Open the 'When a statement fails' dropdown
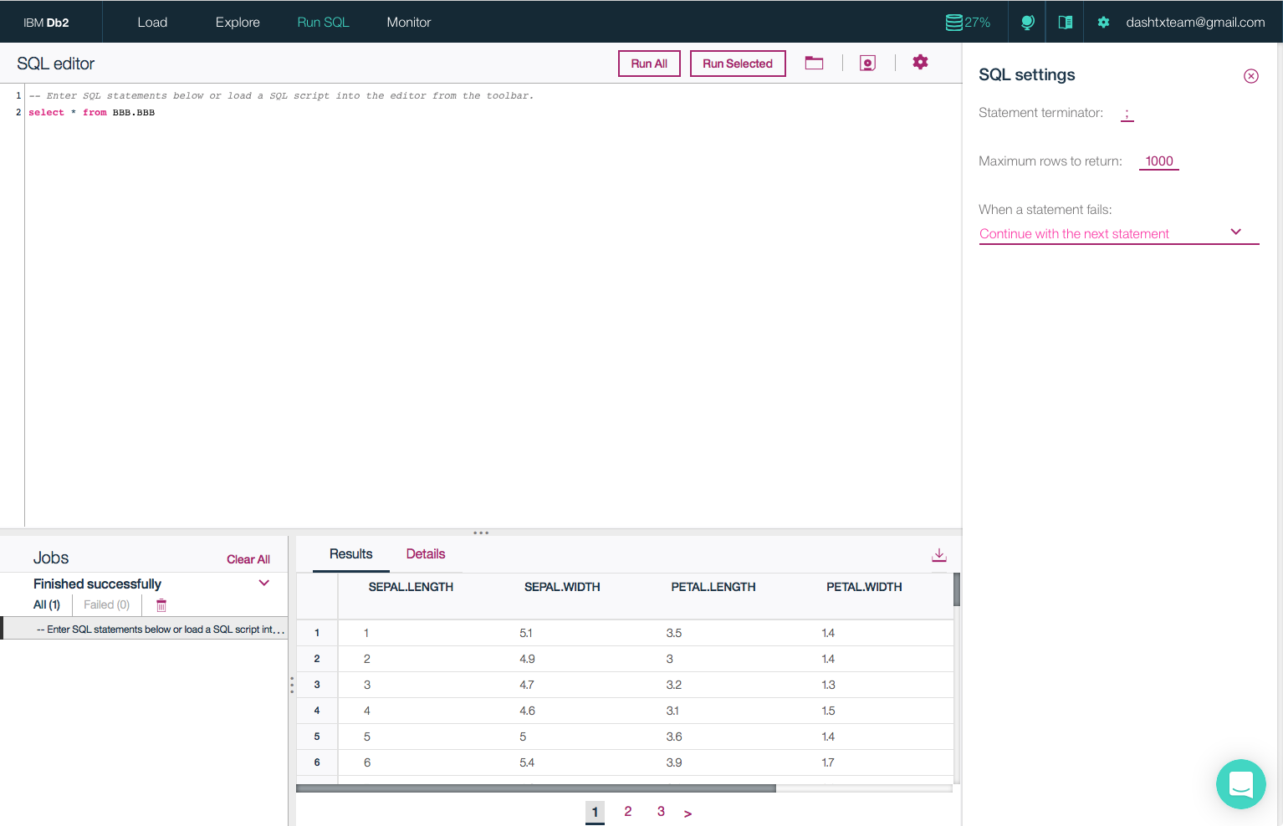 1118,234
